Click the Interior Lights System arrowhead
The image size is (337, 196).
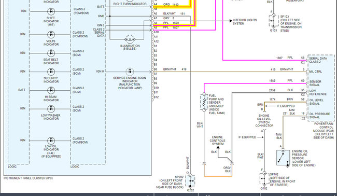231,21
